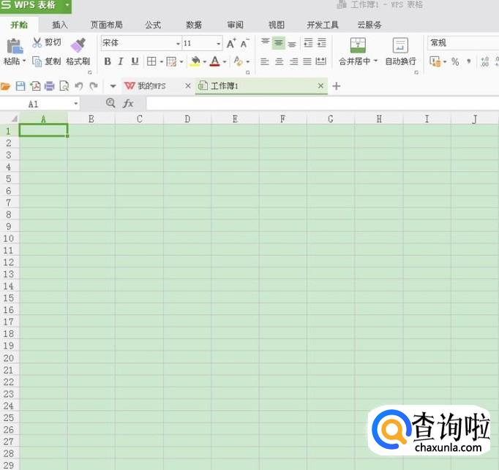499x470 pixels.
Task: Click the red font color A
Action: coord(215,61)
